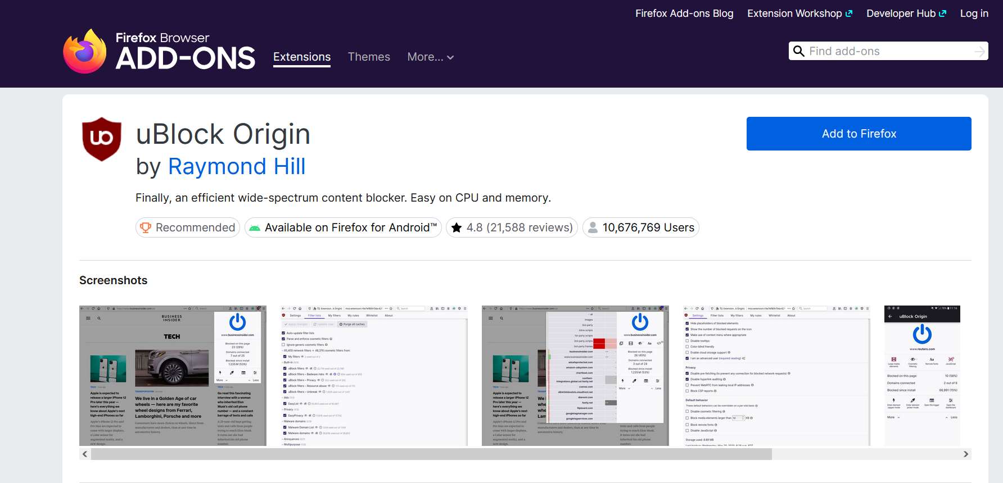Click the screenshots scrollbar right arrow
The width and height of the screenshot is (1003, 483).
pos(965,454)
